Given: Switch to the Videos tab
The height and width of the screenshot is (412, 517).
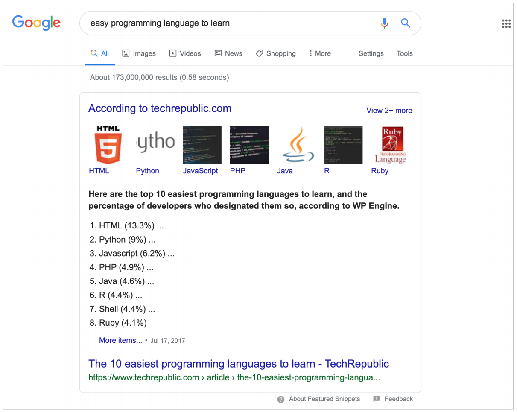Looking at the screenshot, I should [x=185, y=53].
